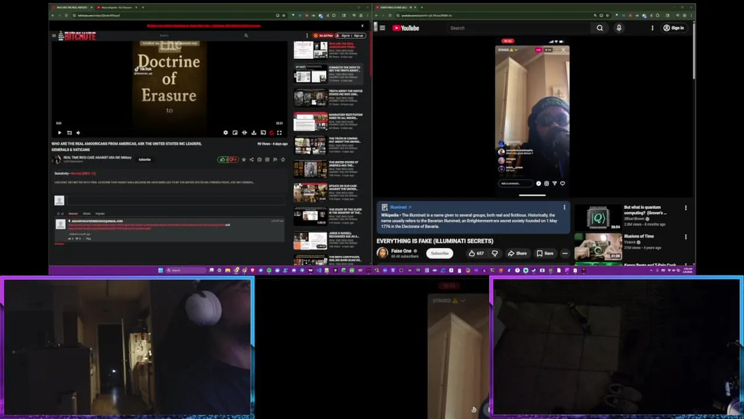744x419 pixels.
Task: Click the Windows Start button on taskbar
Action: [x=161, y=270]
